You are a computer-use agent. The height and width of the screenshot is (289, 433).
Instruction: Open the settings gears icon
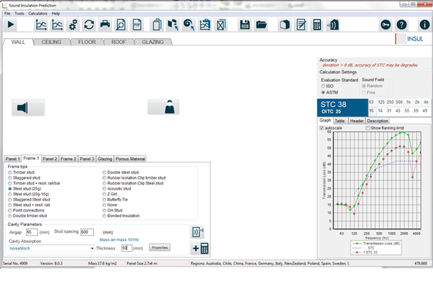(73, 25)
